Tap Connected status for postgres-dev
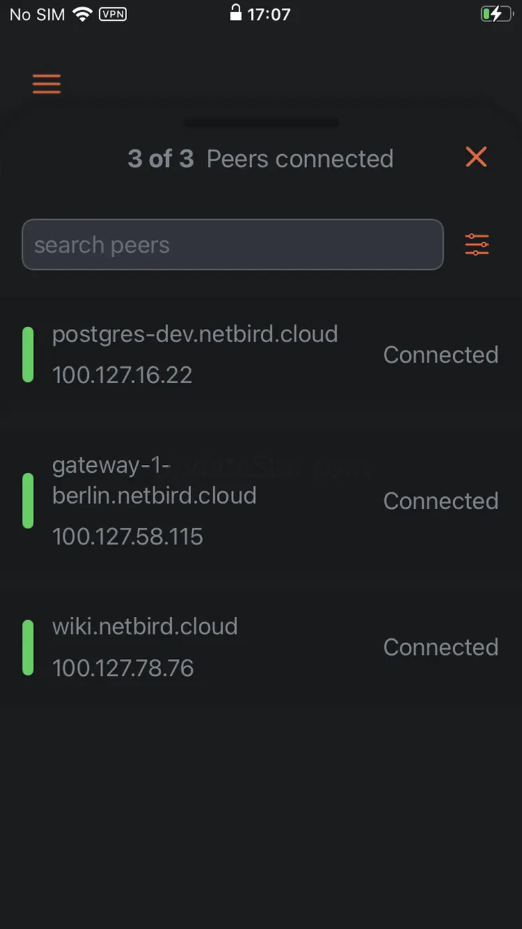The width and height of the screenshot is (522, 929). pyautogui.click(x=440, y=355)
